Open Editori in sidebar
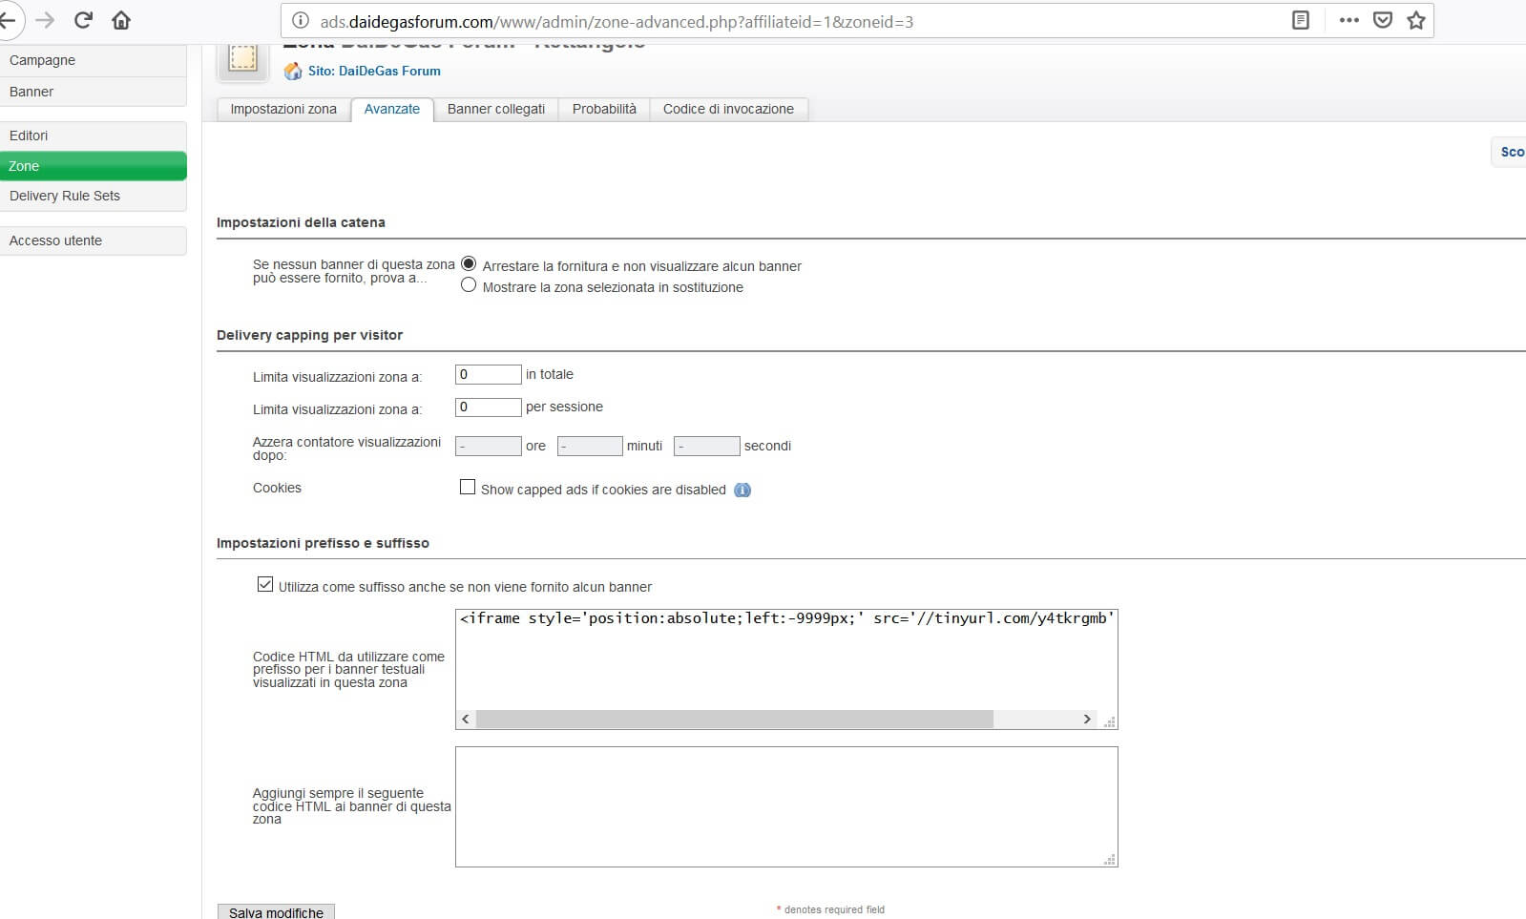1526x919 pixels. [94, 136]
